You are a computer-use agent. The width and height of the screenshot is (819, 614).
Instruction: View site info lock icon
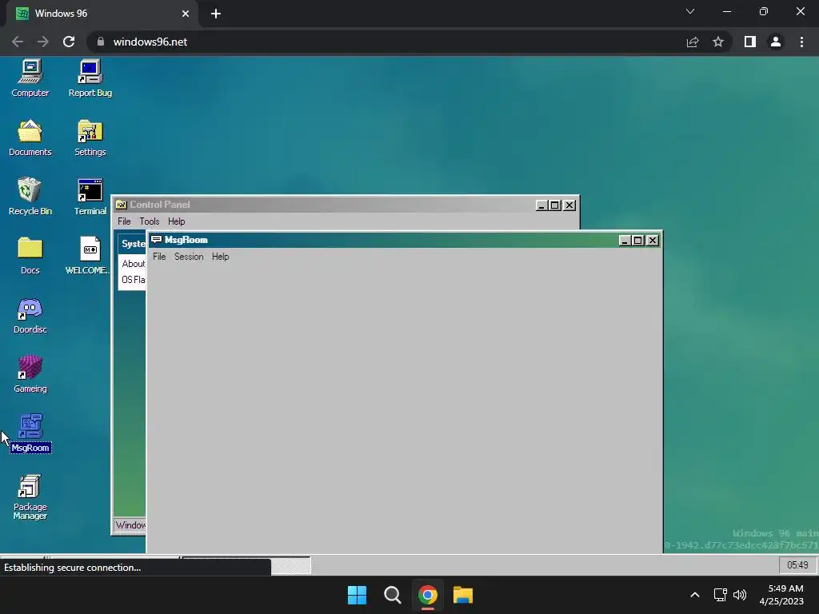tap(101, 42)
